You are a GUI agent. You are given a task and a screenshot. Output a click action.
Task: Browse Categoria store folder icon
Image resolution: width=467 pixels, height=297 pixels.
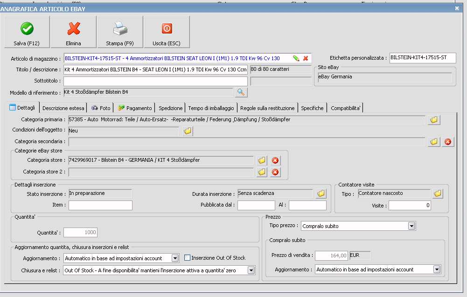pyautogui.click(x=262, y=160)
